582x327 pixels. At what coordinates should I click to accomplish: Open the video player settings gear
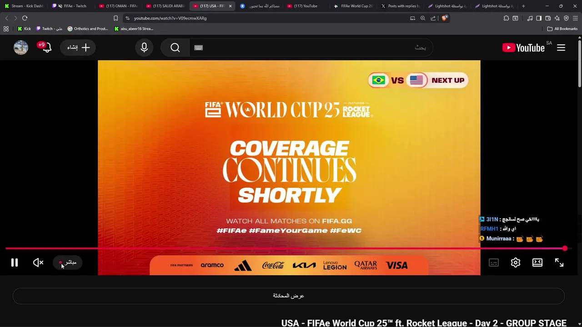516,263
